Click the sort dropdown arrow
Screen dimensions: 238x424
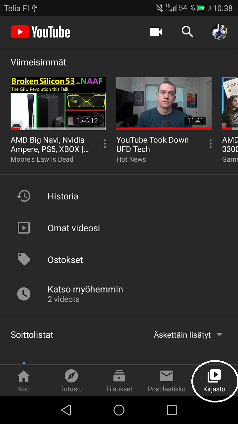pos(219,335)
